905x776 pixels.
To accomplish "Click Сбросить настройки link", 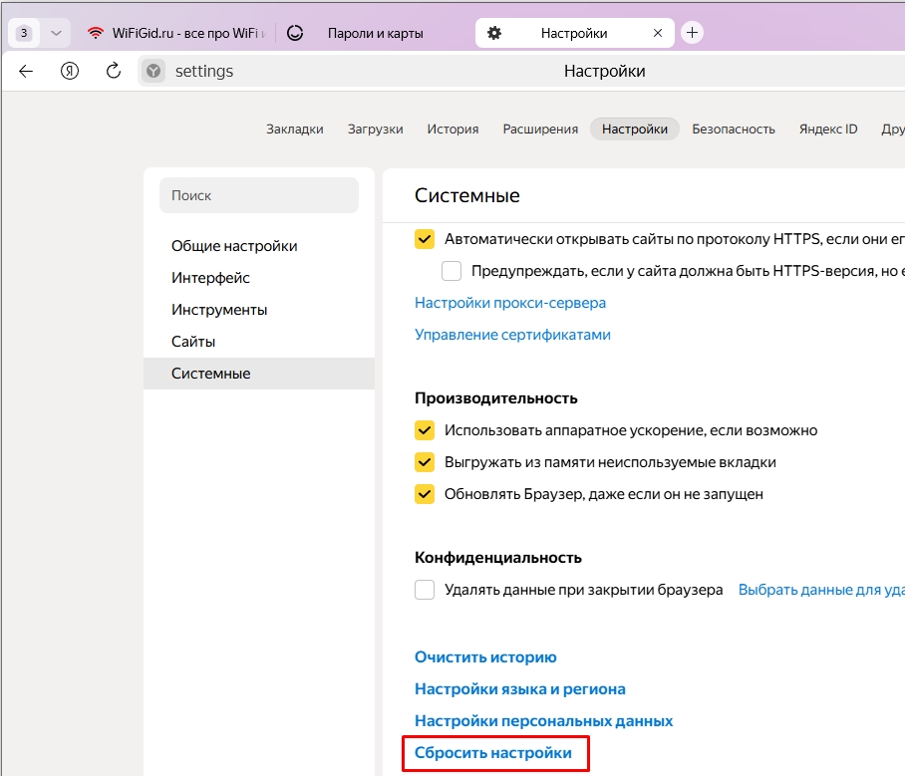I will click(493, 753).
